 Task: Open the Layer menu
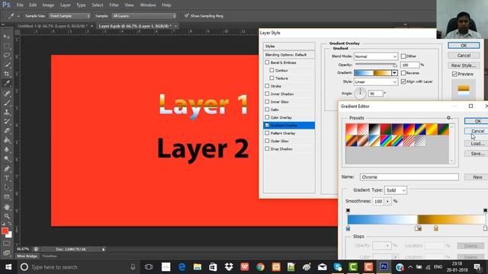(x=66, y=5)
